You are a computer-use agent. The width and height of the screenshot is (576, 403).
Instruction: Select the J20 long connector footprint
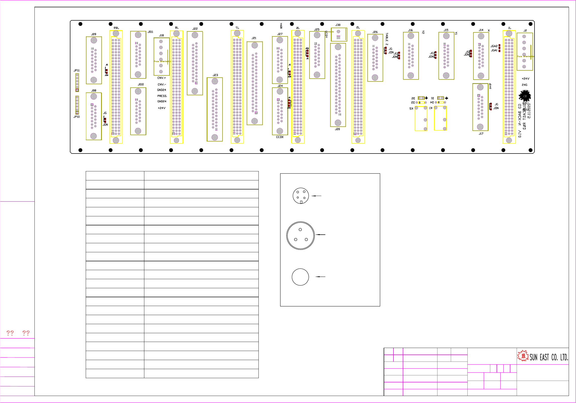coord(338,85)
